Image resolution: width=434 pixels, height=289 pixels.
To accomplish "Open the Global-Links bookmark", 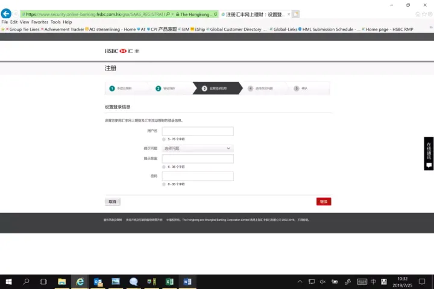I will coord(283,30).
